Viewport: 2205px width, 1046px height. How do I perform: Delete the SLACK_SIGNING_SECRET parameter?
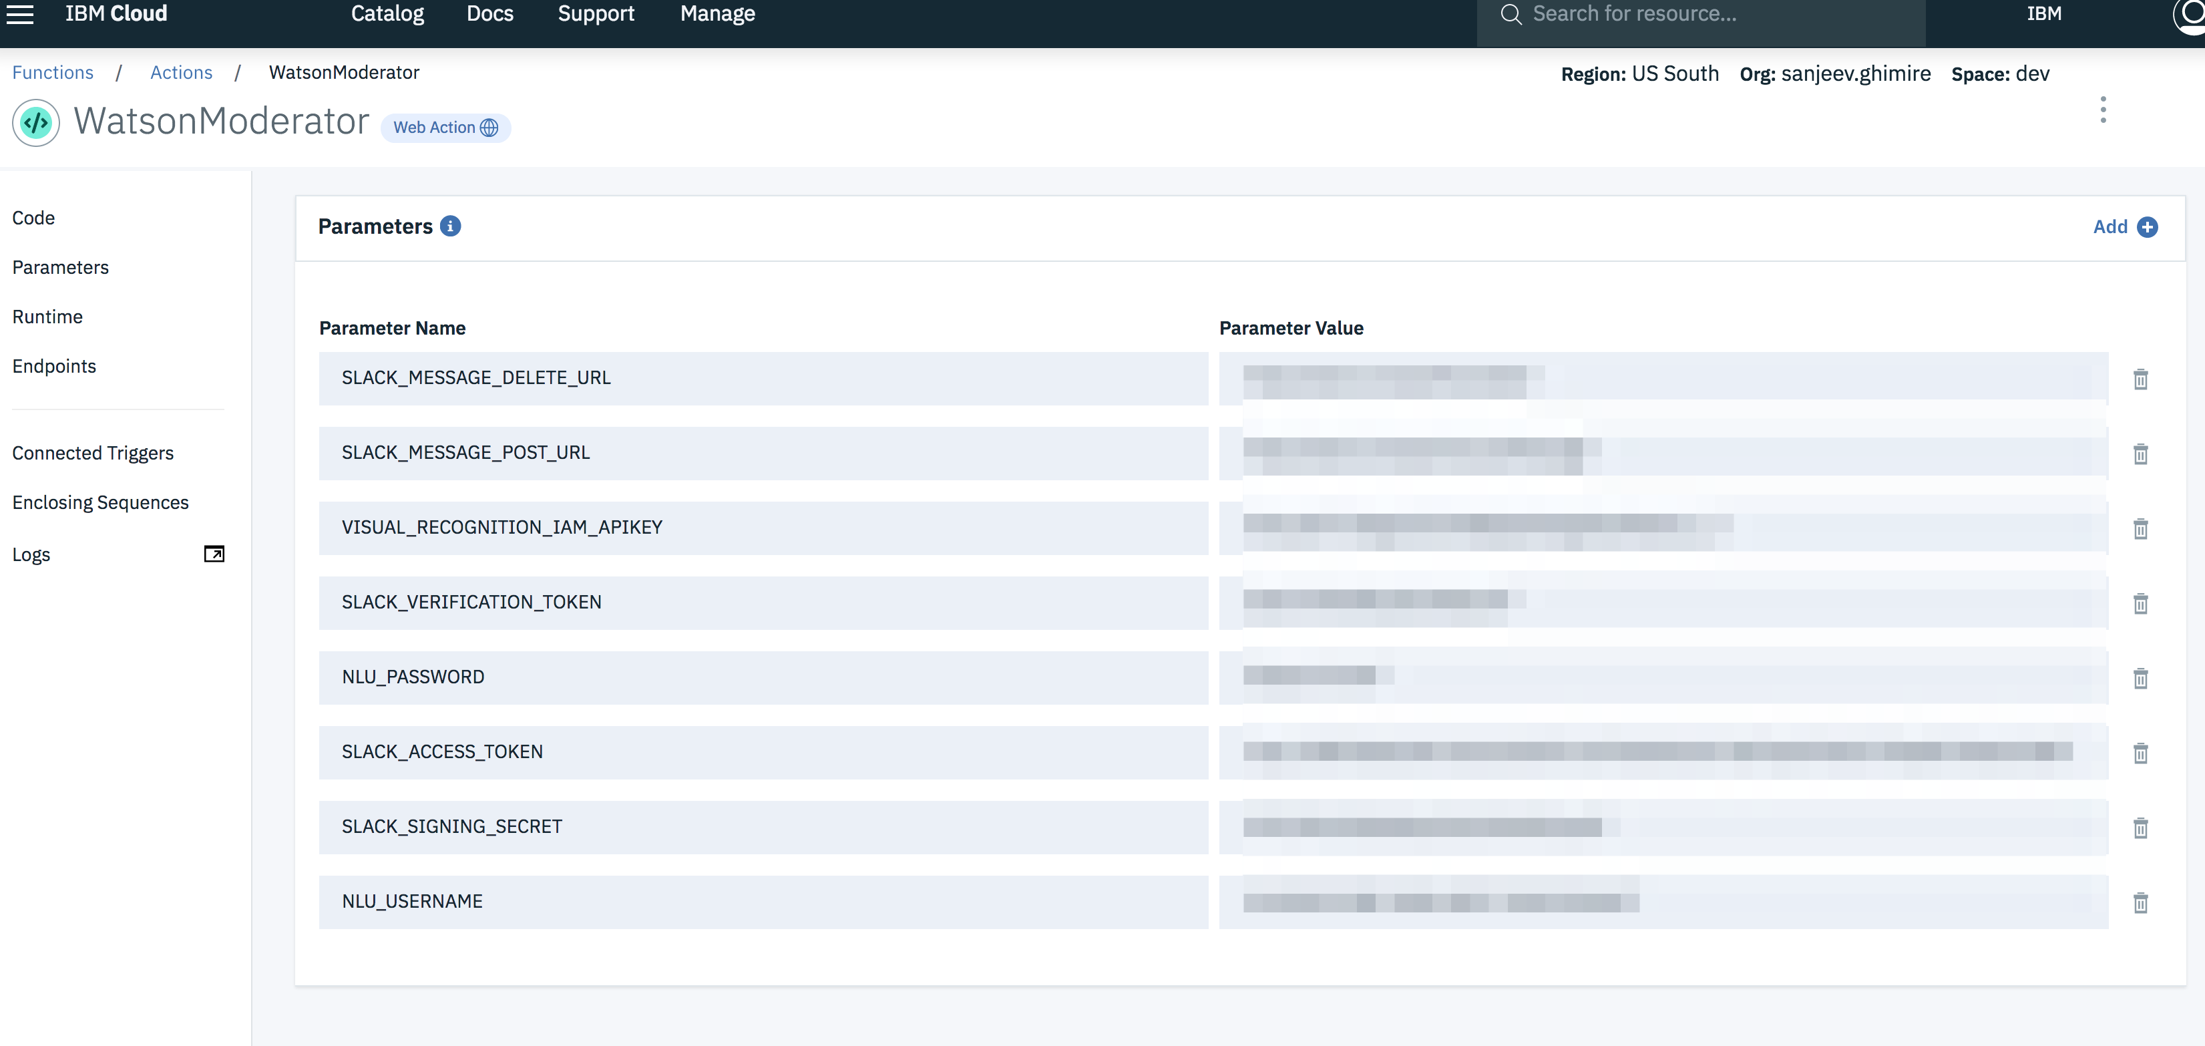[2140, 828]
